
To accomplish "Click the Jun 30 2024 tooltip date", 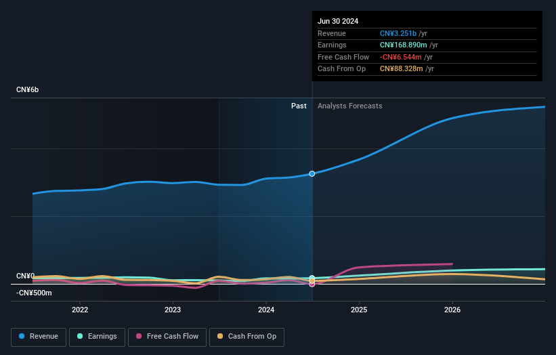I will pyautogui.click(x=338, y=21).
